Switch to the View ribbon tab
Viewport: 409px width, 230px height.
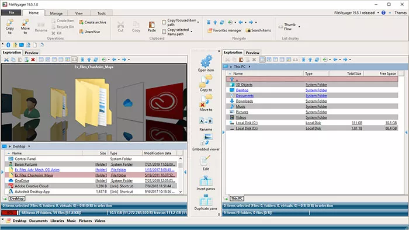point(79,13)
